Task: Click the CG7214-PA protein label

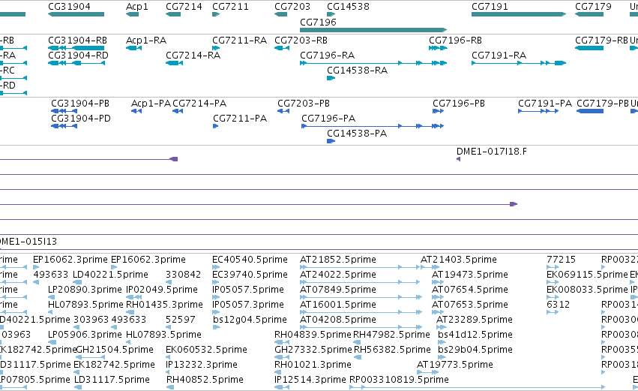Action: (199, 104)
